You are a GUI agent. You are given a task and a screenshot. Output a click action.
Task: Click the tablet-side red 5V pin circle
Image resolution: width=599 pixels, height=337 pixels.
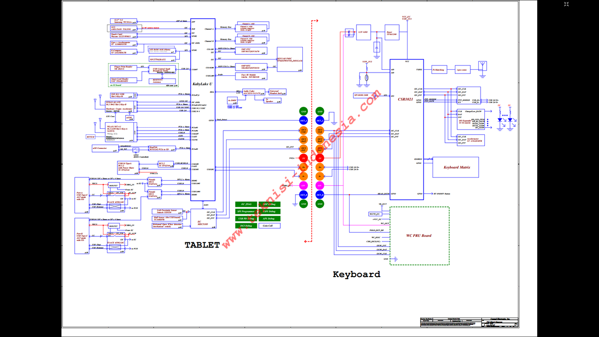coord(304,158)
